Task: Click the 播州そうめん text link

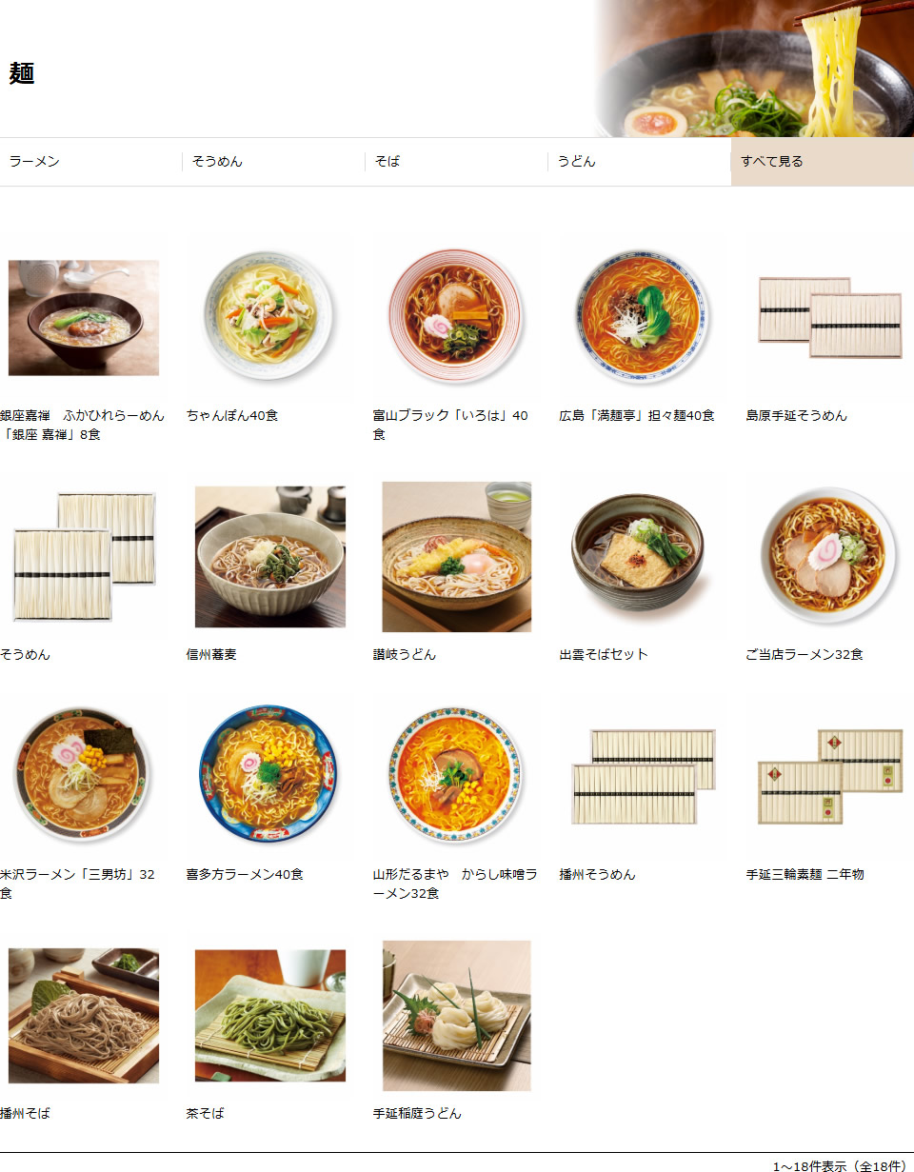Action: coord(597,875)
